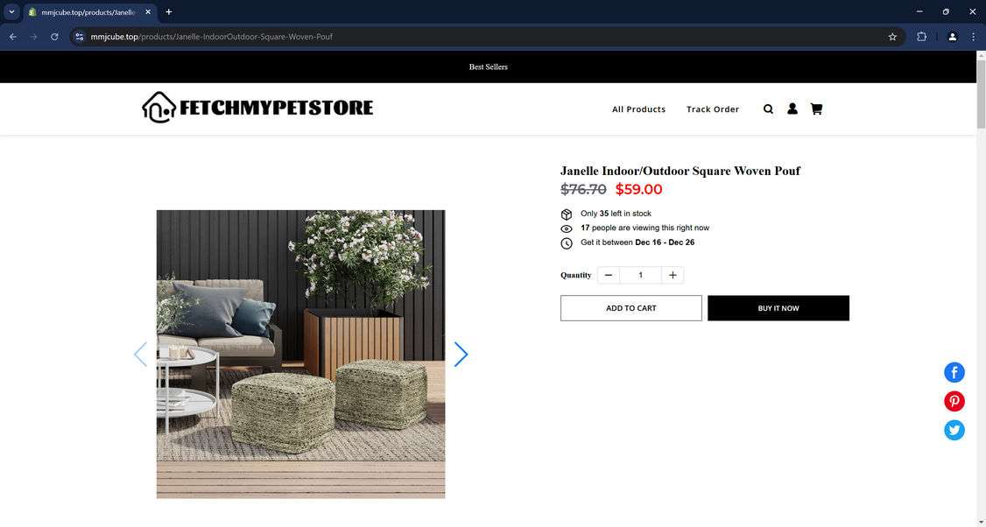Click the ADD TO CART button
This screenshot has height=527, width=986.
point(630,308)
